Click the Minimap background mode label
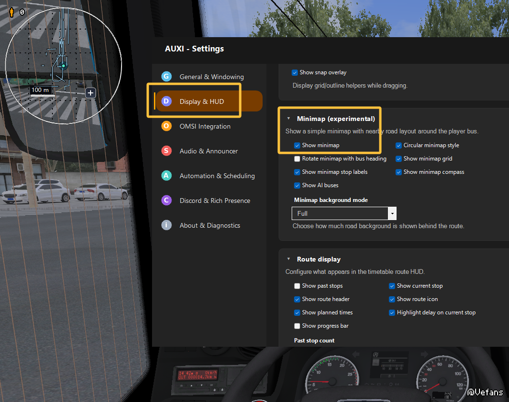Viewport: 509px width, 402px height. pyautogui.click(x=331, y=200)
